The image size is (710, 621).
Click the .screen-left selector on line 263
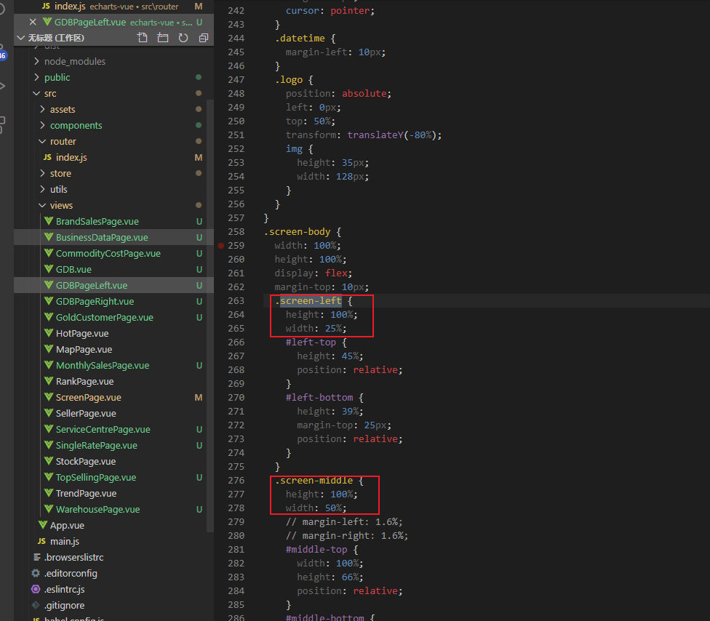click(308, 300)
